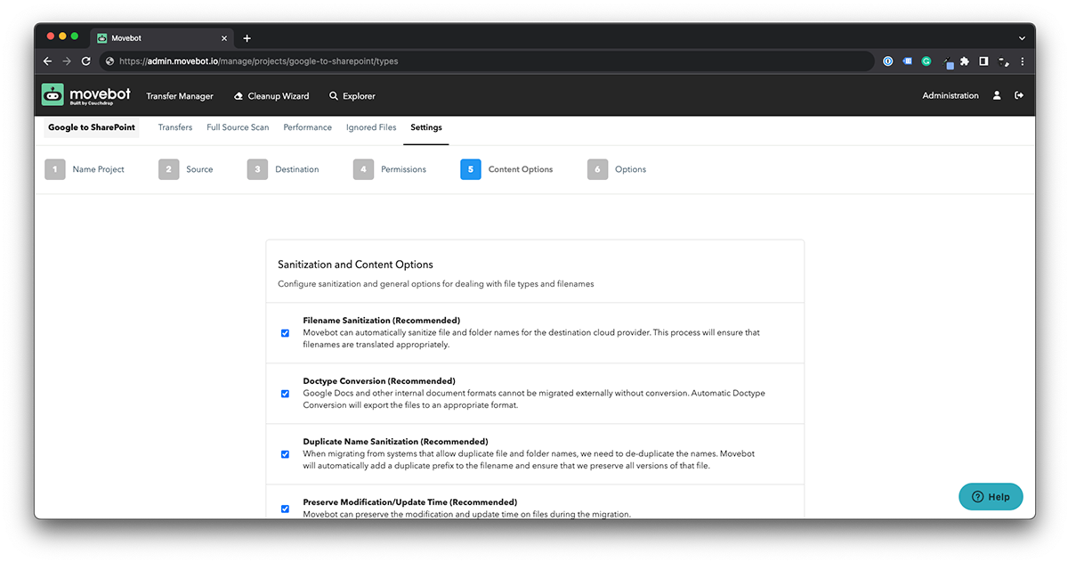Open the browser profile avatar menu
Screen dimensions: 1068x562
pyautogui.click(x=1002, y=61)
